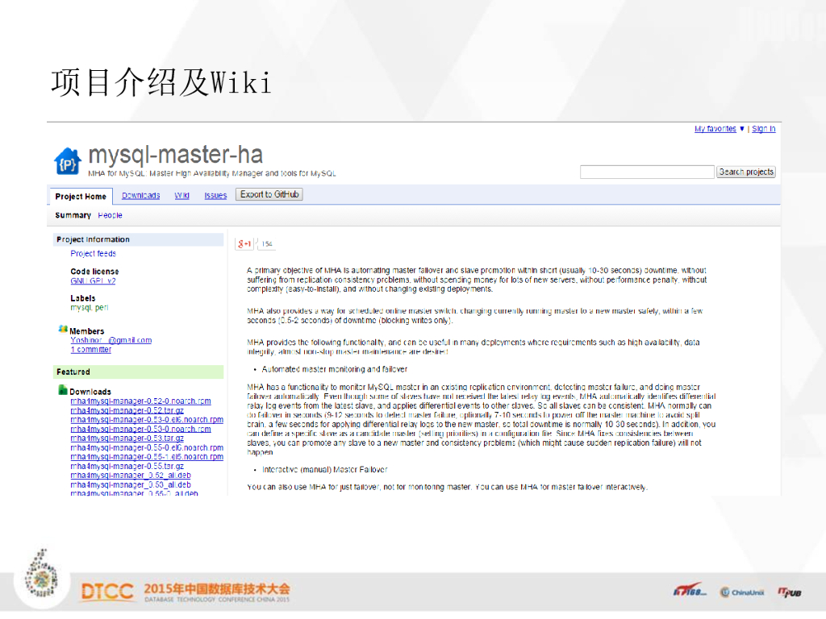Screen dimensions: 826x619
Task: Click into the project search field
Action: point(647,172)
